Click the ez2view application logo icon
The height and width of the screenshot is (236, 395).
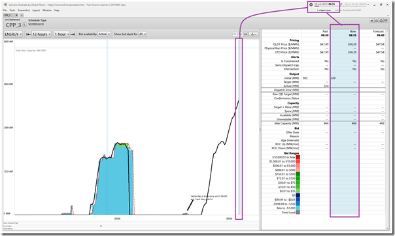pos(5,5)
